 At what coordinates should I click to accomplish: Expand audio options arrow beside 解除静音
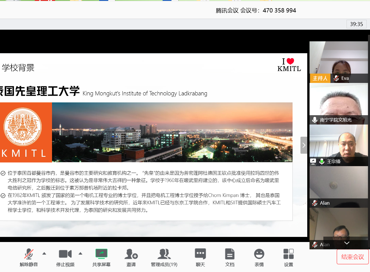[x=44, y=254]
